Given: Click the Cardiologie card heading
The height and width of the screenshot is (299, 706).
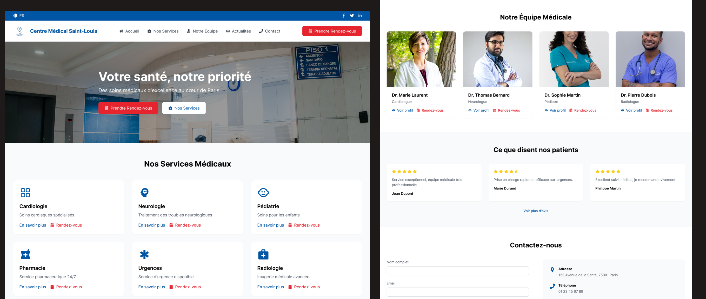Looking at the screenshot, I should coord(34,206).
